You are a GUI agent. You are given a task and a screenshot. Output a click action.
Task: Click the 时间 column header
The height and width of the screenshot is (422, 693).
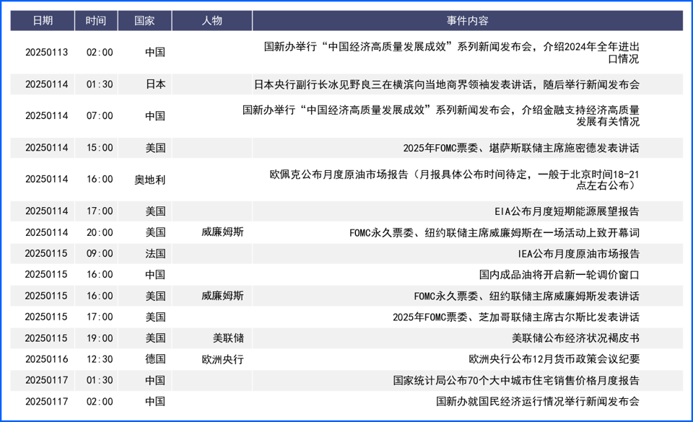coord(96,21)
